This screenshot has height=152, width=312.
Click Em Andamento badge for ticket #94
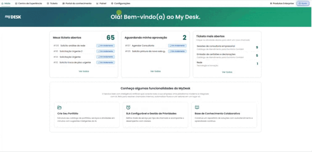(106, 57)
